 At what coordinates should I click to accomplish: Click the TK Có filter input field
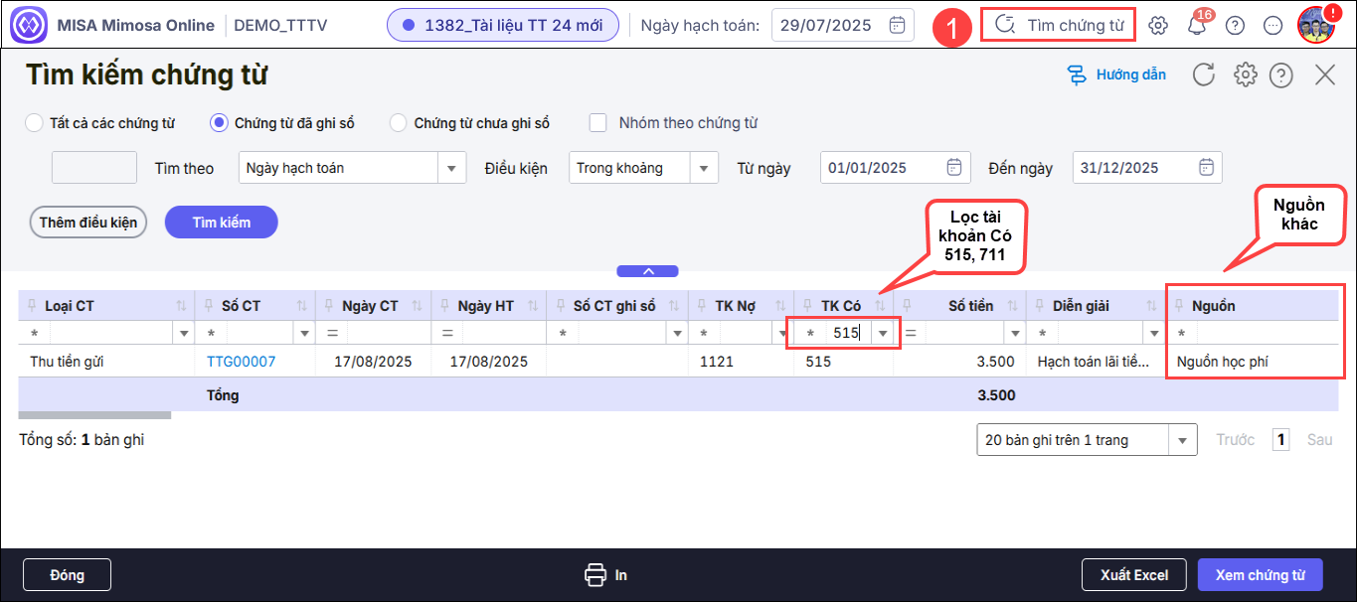(x=845, y=333)
